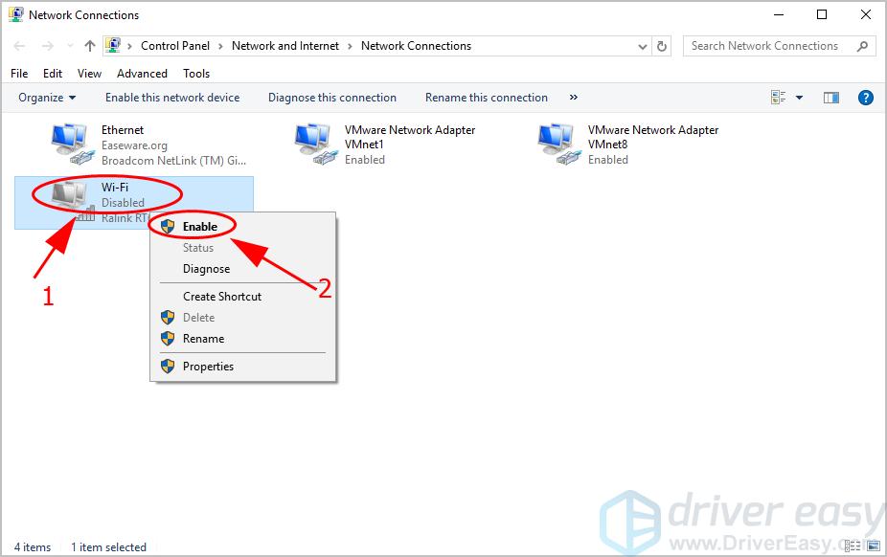The image size is (887, 557).
Task: Open the Organize dropdown
Action: click(x=46, y=97)
